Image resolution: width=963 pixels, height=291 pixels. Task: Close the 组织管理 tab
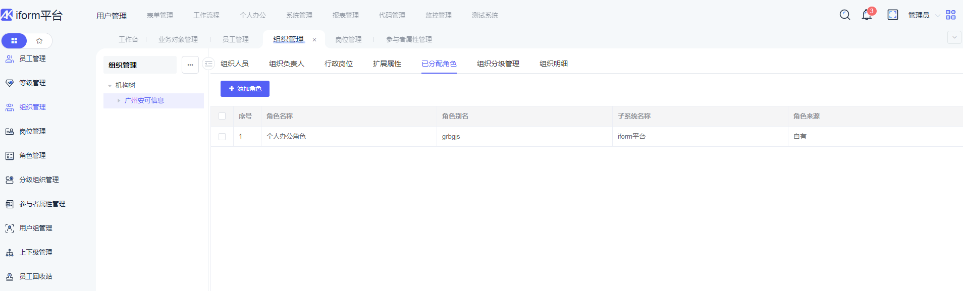tap(314, 40)
